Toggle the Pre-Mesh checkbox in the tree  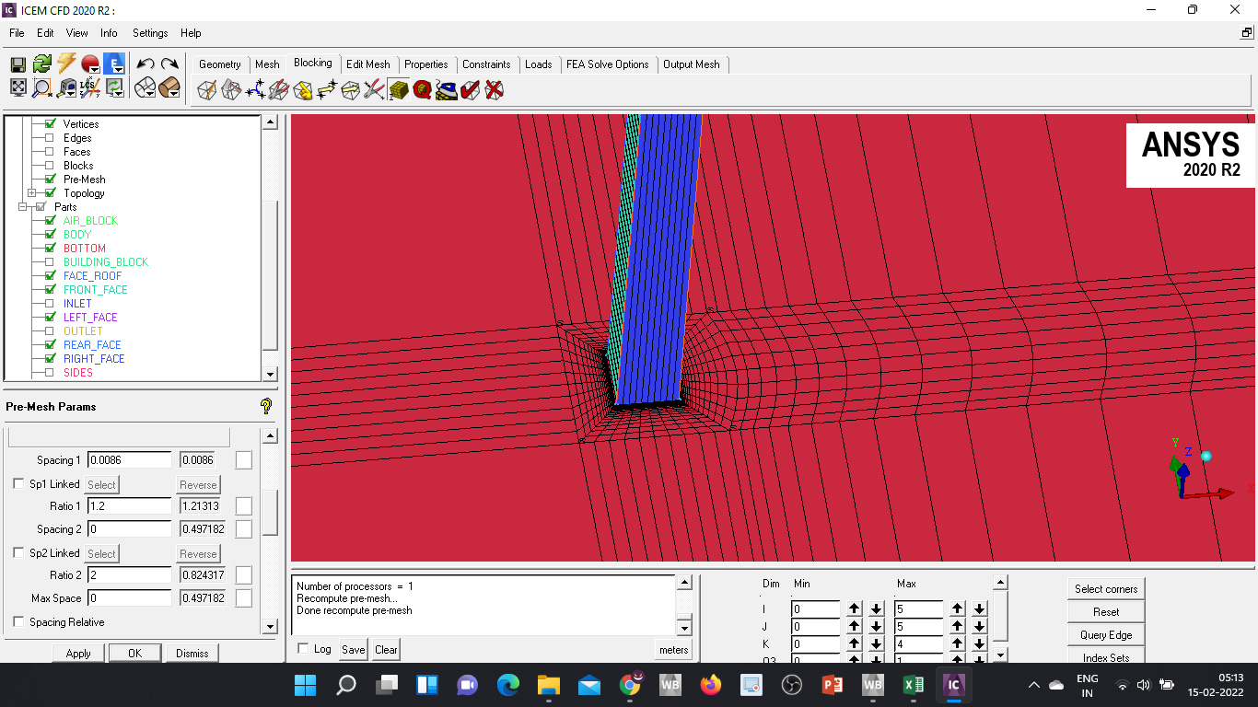point(50,180)
